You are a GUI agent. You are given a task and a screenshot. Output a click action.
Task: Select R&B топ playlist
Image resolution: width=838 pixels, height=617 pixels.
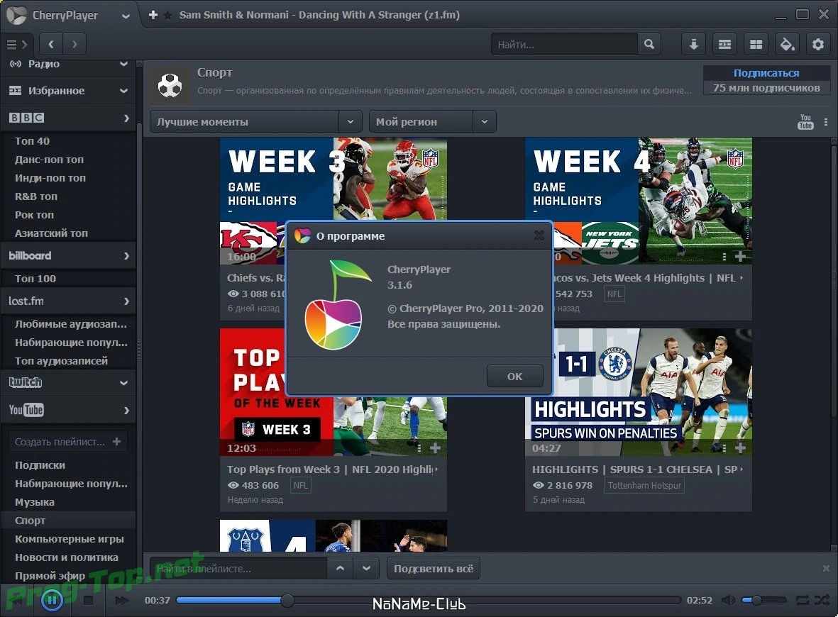point(35,196)
